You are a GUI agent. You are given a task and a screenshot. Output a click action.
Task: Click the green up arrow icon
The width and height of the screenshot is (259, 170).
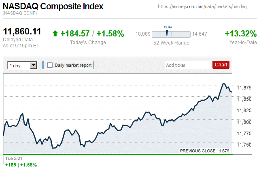[x=55, y=34]
